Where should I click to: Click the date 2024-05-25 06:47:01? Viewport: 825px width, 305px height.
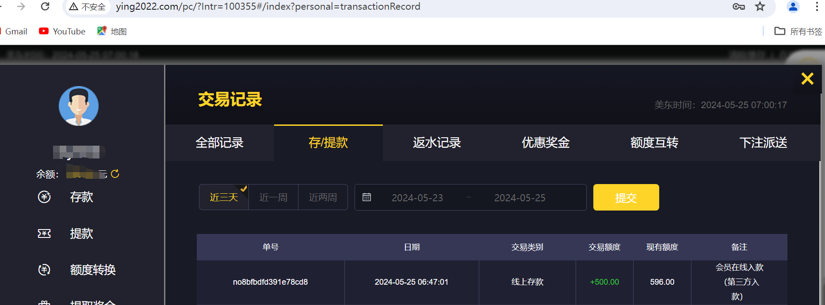(x=412, y=282)
